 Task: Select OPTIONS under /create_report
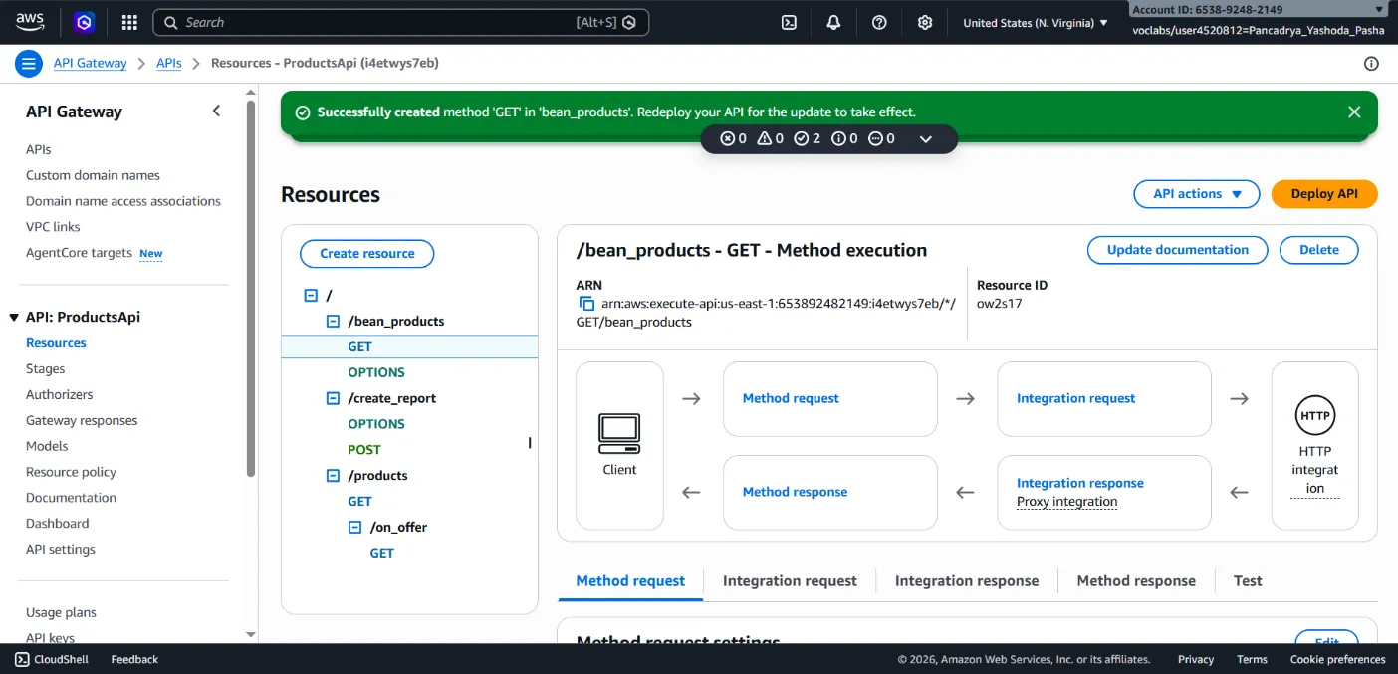pyautogui.click(x=376, y=424)
